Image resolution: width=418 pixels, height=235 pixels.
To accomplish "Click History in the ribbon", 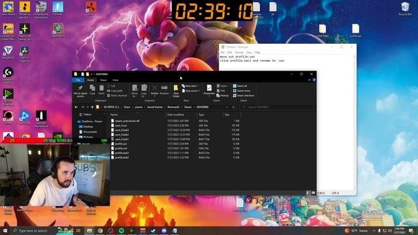I will (x=223, y=95).
